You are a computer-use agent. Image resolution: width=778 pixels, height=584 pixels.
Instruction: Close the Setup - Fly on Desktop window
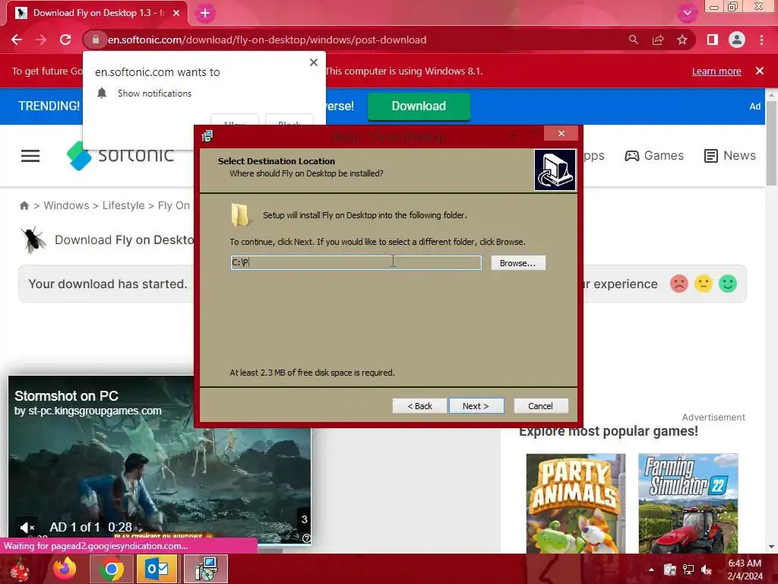pos(561,134)
